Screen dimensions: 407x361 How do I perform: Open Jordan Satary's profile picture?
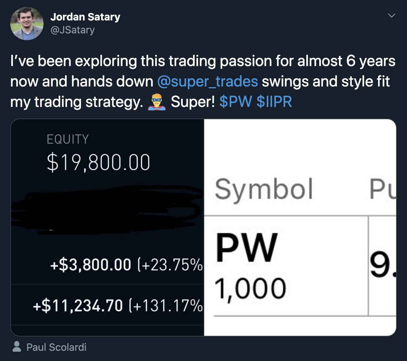point(27,23)
